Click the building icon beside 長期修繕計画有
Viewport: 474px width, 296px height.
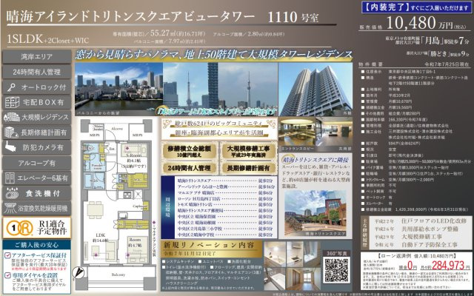(x=11, y=132)
